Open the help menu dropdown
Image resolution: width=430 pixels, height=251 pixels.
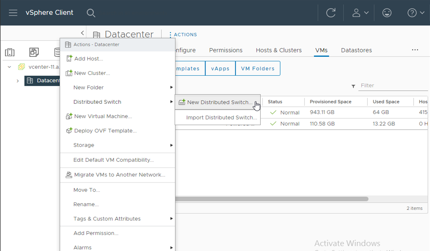tap(416, 13)
